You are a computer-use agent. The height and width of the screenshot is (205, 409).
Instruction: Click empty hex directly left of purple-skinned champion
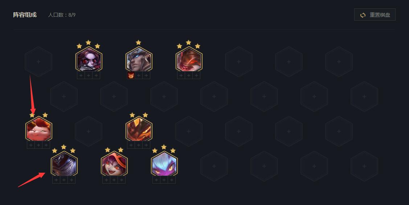[x=38, y=62]
